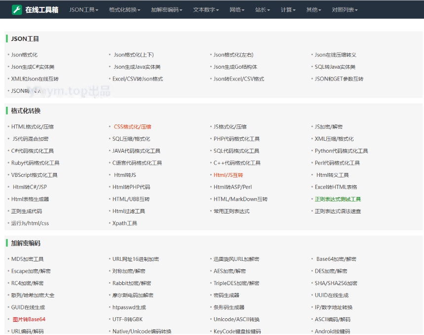This screenshot has width=424, height=335.
Task: Open the 加解密编码 dropdown in navbar
Action: coord(166,10)
